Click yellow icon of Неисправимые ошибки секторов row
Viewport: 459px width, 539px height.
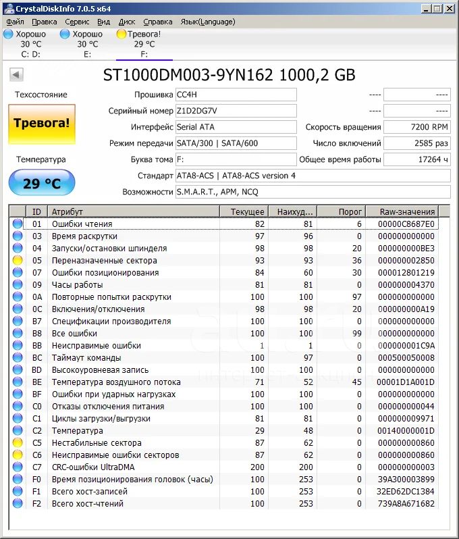pyautogui.click(x=18, y=455)
